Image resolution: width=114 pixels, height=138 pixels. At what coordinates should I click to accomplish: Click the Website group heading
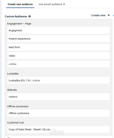[x=12, y=90]
